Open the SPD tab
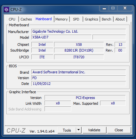The height and width of the screenshot is (139, 136). pos(76,19)
